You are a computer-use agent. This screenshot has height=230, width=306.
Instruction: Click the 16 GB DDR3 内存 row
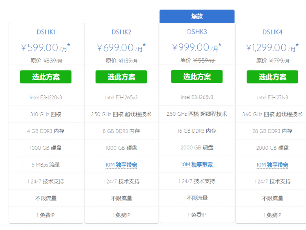tap(197, 131)
